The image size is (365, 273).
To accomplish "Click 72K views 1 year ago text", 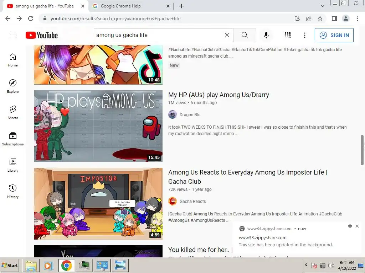I will pos(190,189).
